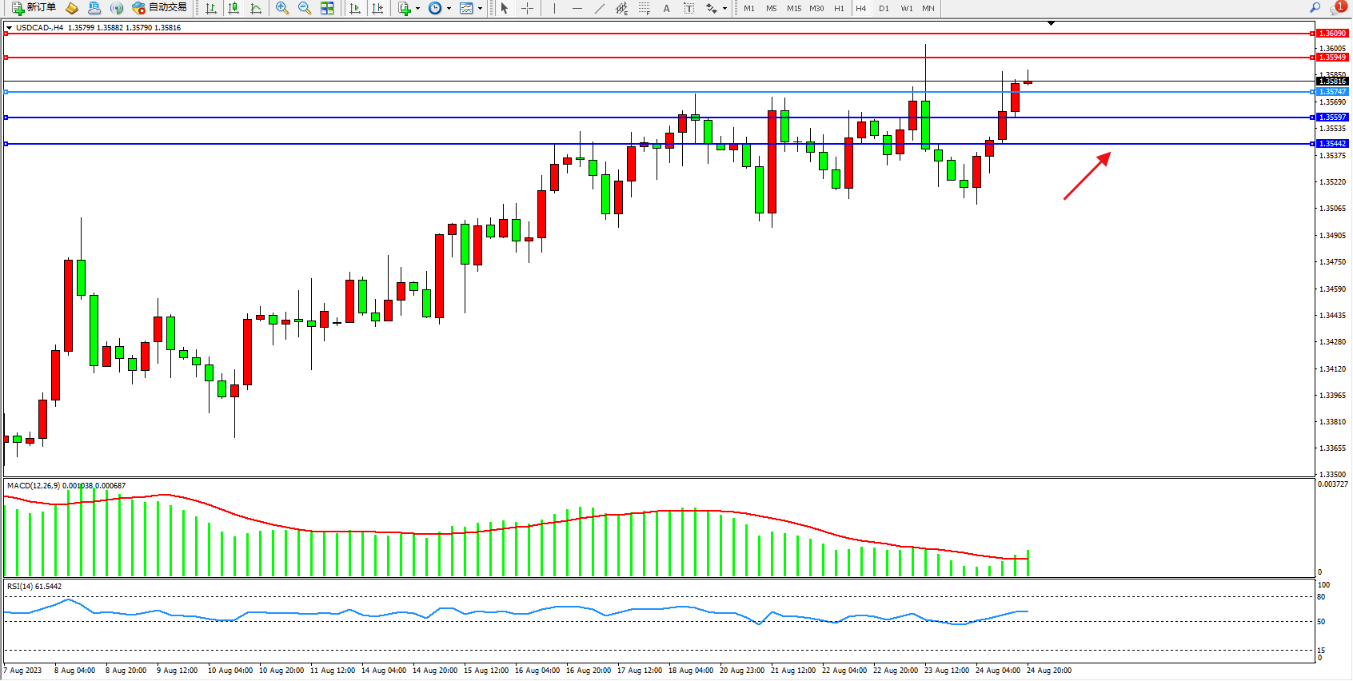Switch timeframe to M15
This screenshot has height=681, width=1353.
pyautogui.click(x=794, y=8)
